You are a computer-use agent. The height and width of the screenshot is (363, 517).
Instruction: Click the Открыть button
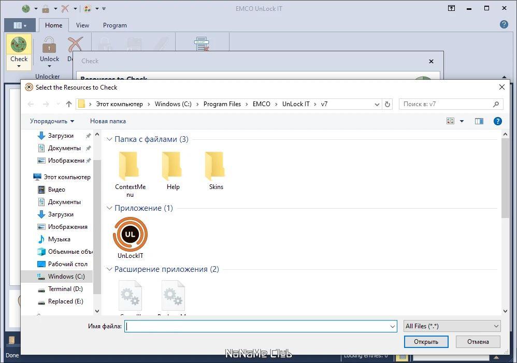pyautogui.click(x=426, y=342)
